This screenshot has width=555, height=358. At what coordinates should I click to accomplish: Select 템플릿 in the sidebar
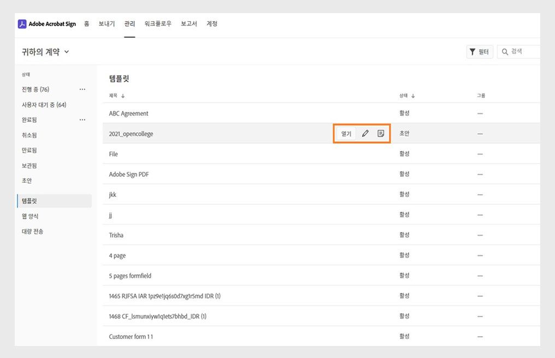pos(30,200)
